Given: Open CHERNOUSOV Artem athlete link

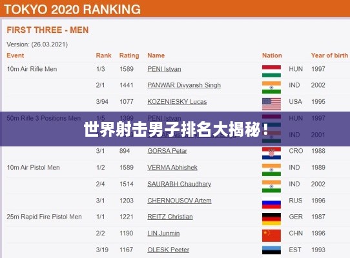Looking at the screenshot, I should [180, 201].
